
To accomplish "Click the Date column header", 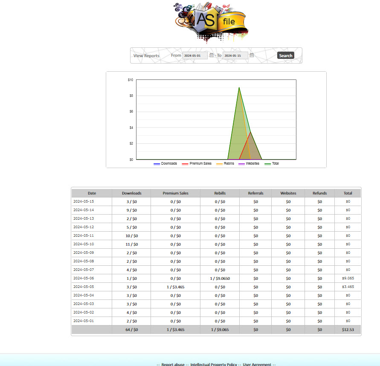I will [92, 193].
